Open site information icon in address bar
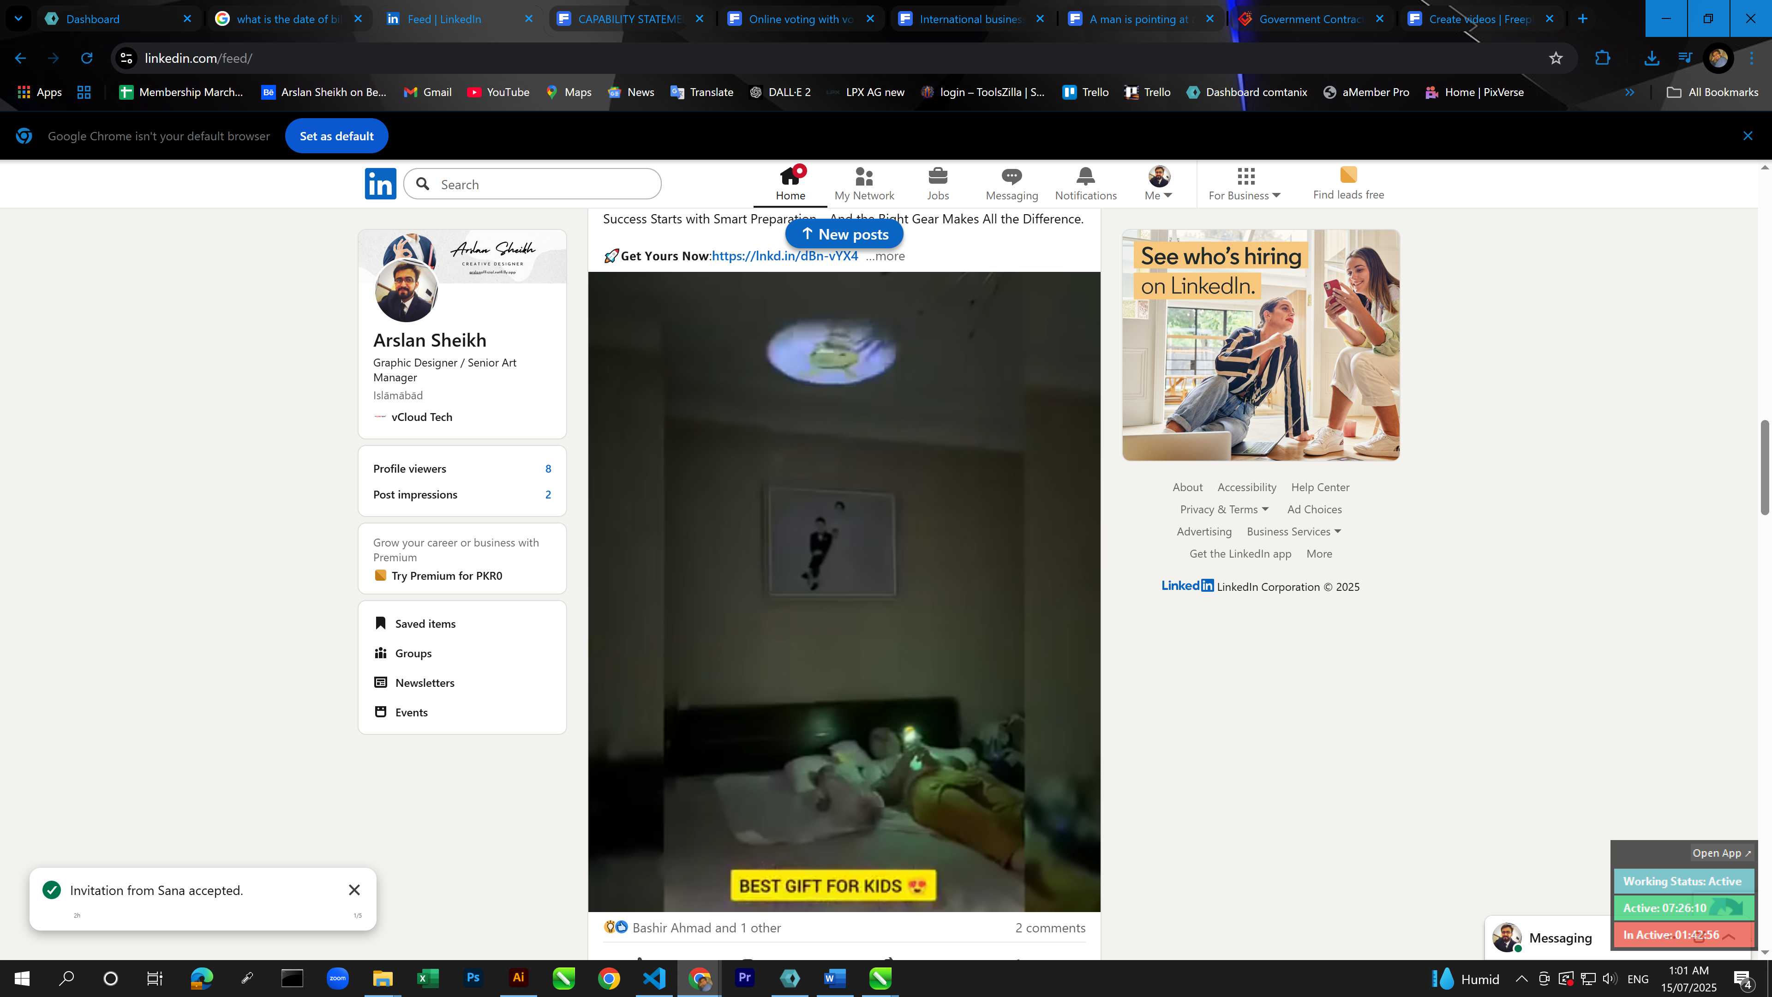1772x997 pixels. point(126,59)
